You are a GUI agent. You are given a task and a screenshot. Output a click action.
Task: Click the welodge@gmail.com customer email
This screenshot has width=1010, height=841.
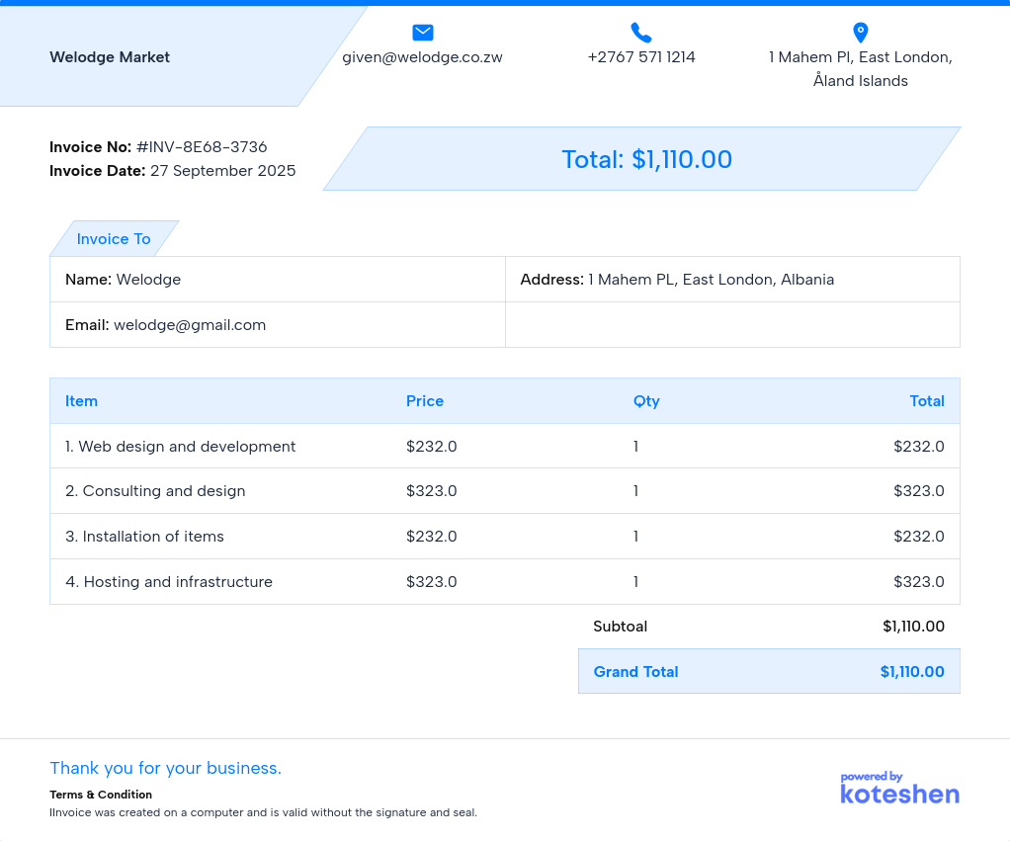(x=190, y=325)
